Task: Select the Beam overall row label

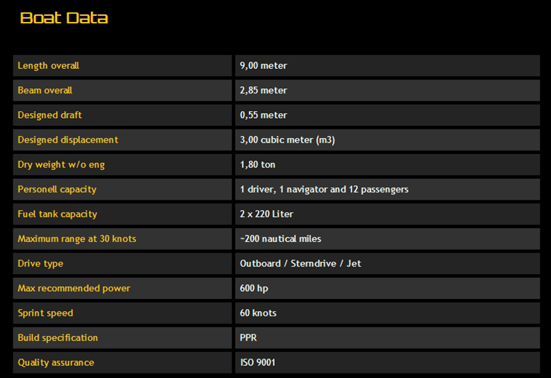Action: tap(45, 90)
